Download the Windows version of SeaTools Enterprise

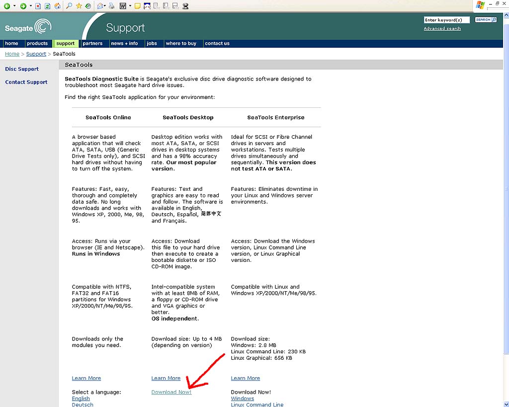(x=243, y=399)
